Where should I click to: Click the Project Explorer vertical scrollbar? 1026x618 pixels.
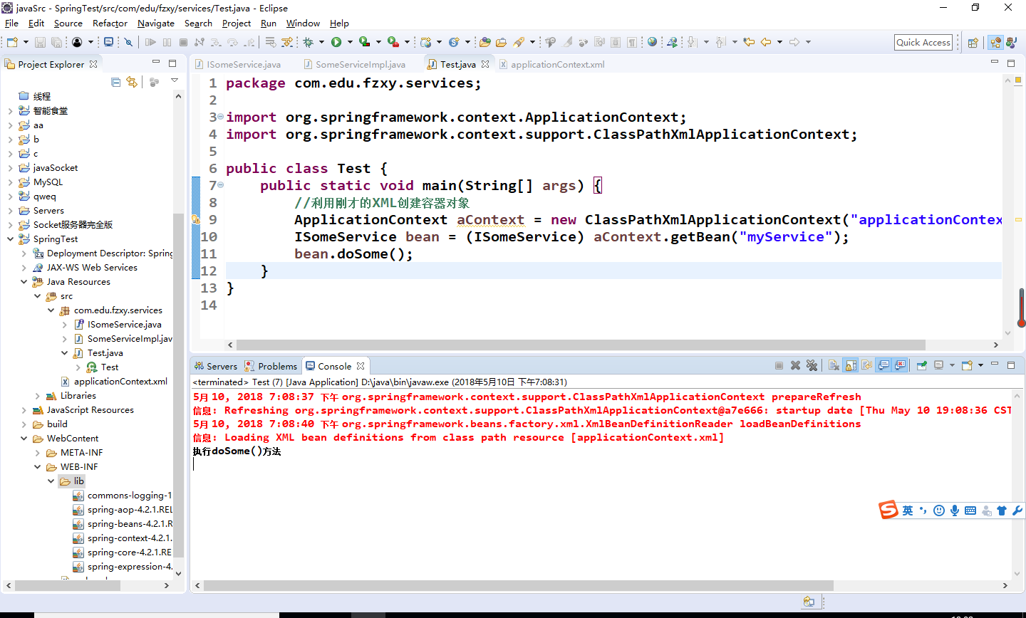pyautogui.click(x=178, y=384)
